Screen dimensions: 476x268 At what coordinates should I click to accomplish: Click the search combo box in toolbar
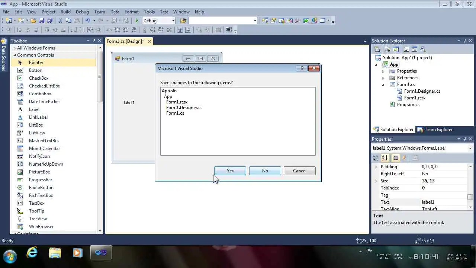(x=223, y=20)
